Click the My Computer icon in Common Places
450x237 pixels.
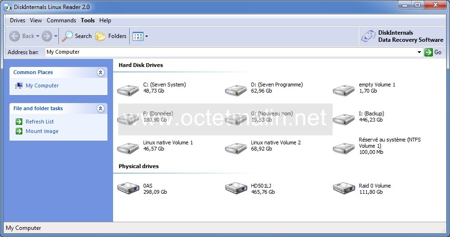(x=19, y=85)
